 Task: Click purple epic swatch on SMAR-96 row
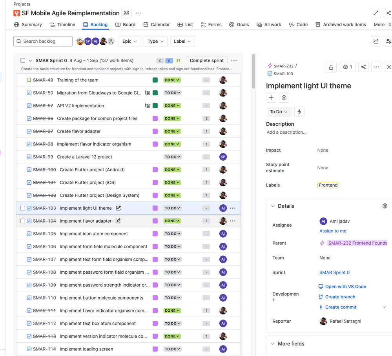coord(155,118)
